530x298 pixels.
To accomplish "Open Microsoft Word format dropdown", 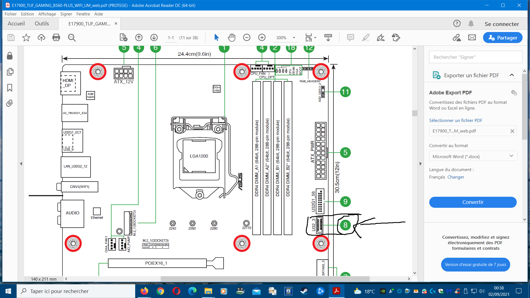I will (x=473, y=156).
